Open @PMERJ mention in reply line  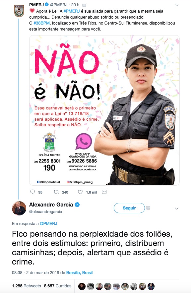coord(48,223)
